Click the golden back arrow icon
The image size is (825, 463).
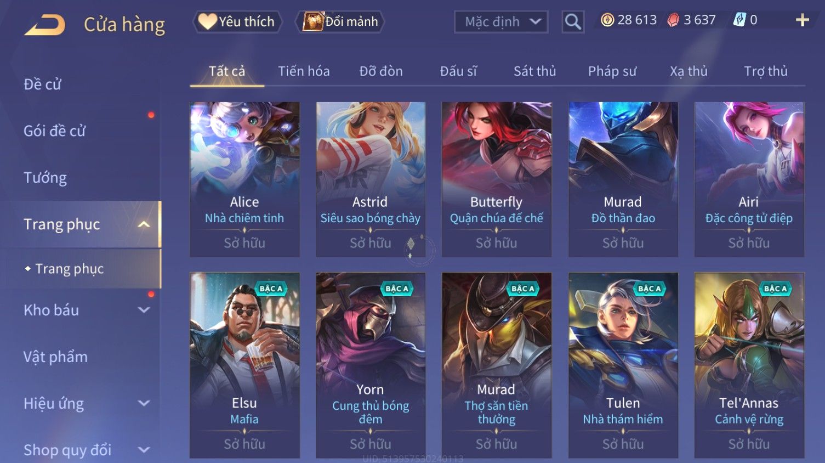pos(44,25)
